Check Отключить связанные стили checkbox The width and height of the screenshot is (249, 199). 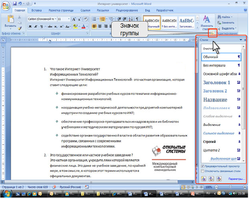pos(202,171)
